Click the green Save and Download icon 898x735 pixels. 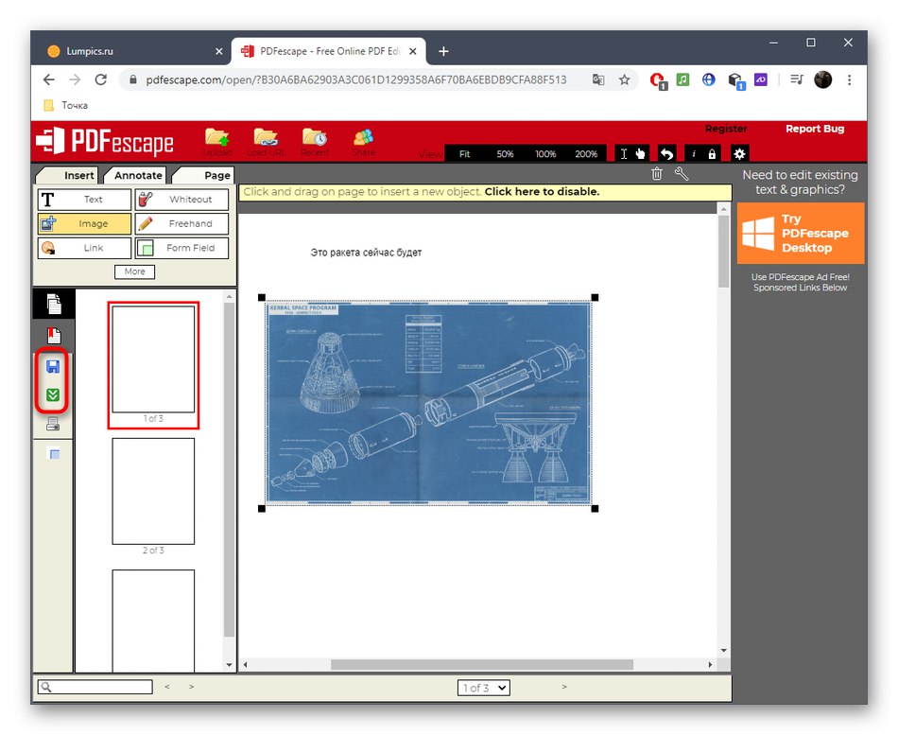[x=53, y=394]
